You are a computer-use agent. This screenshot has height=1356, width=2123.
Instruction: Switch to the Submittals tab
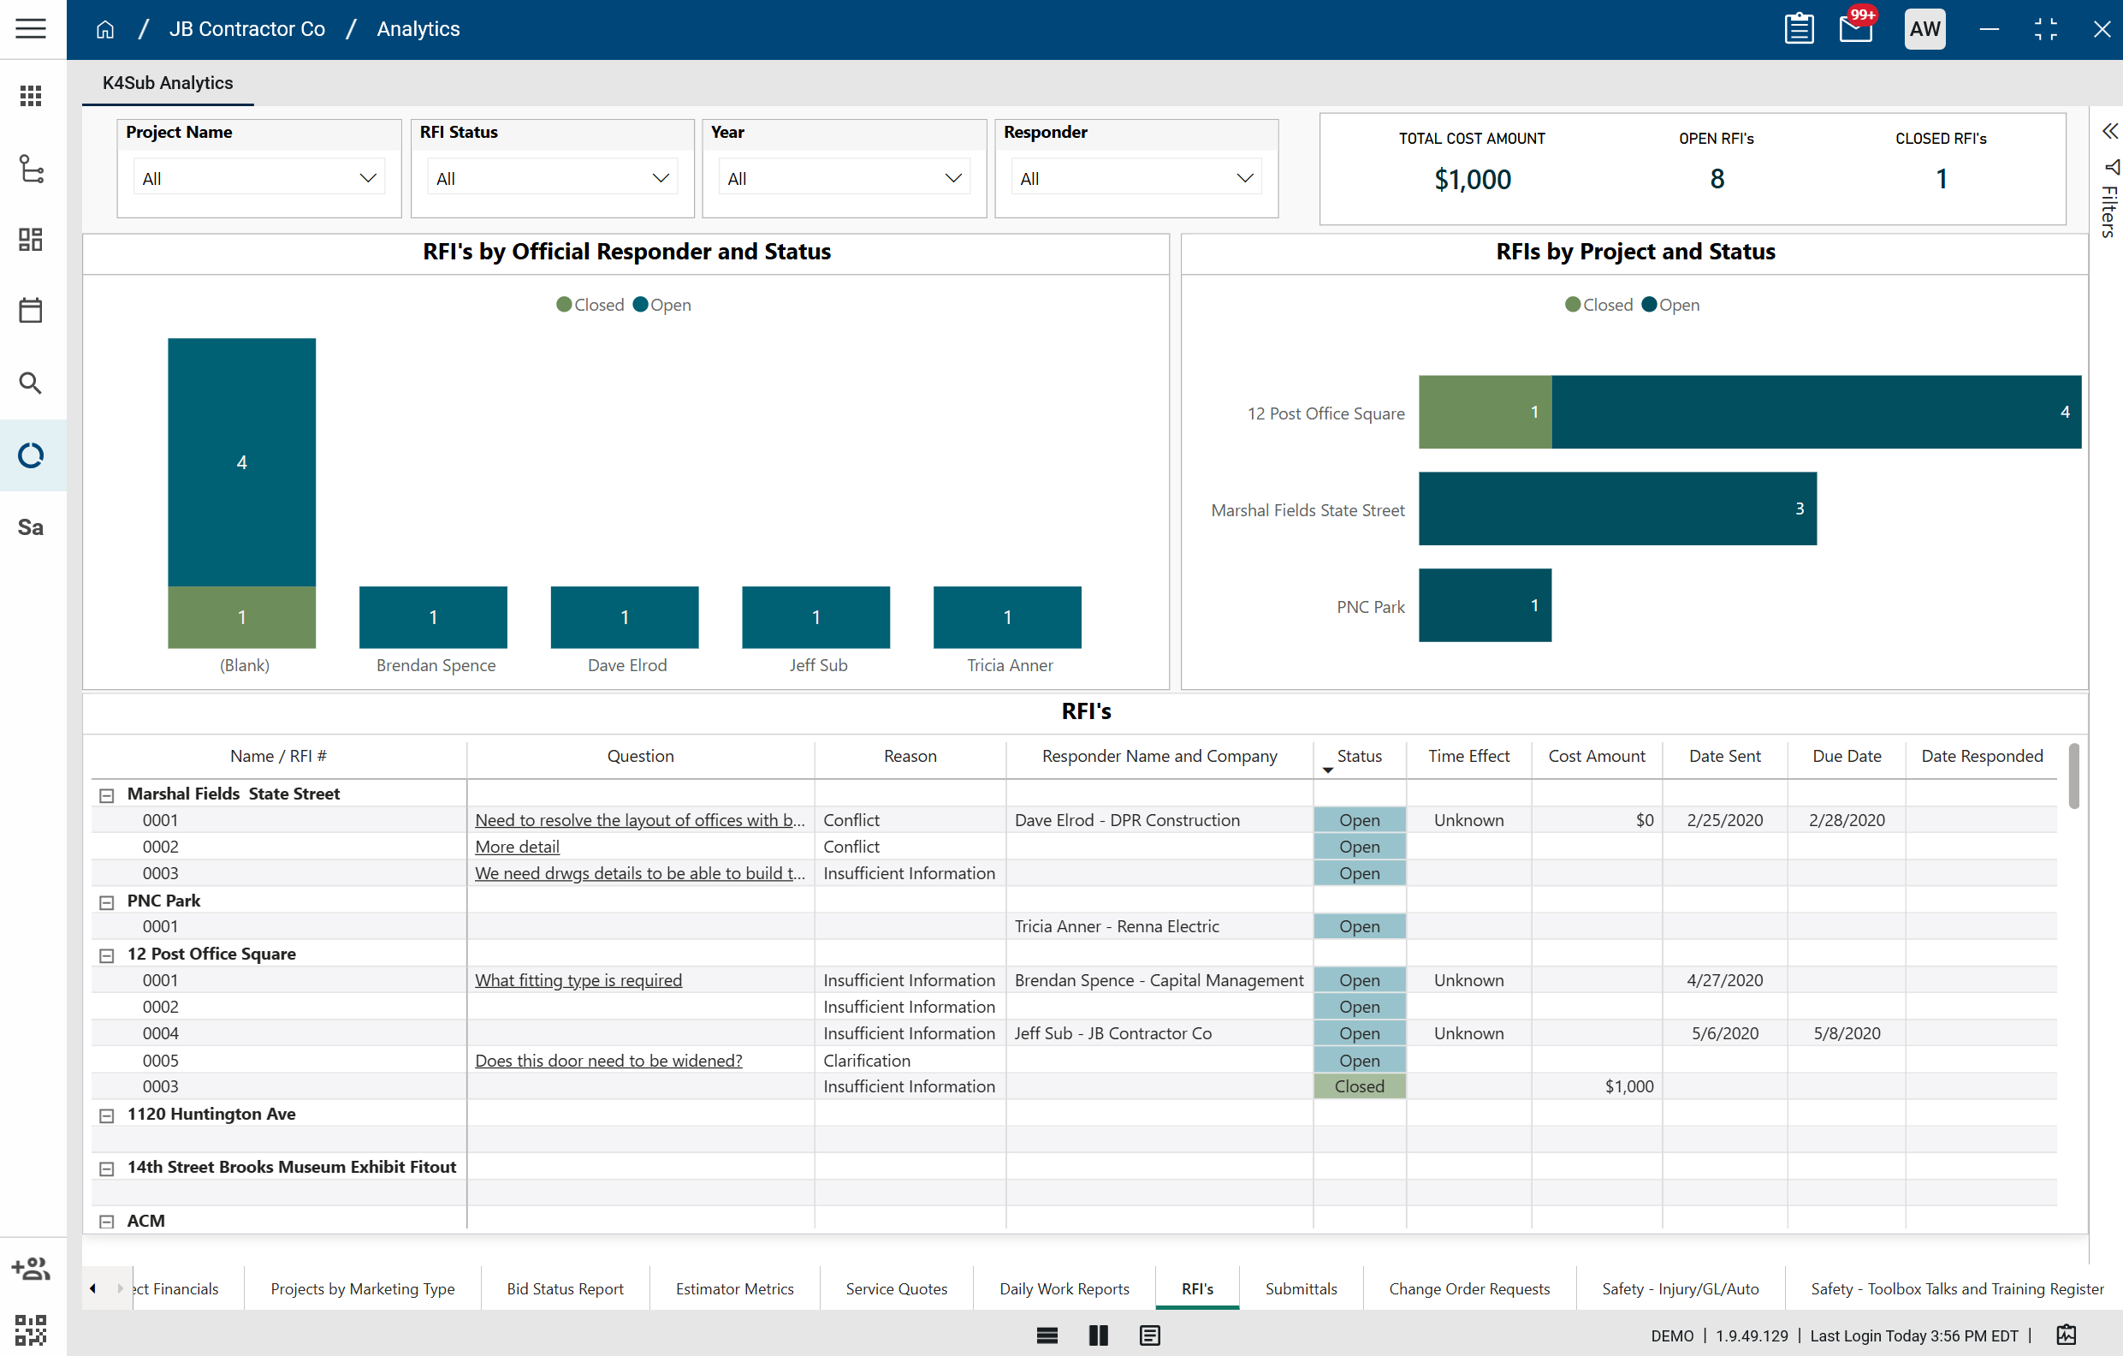1301,1288
